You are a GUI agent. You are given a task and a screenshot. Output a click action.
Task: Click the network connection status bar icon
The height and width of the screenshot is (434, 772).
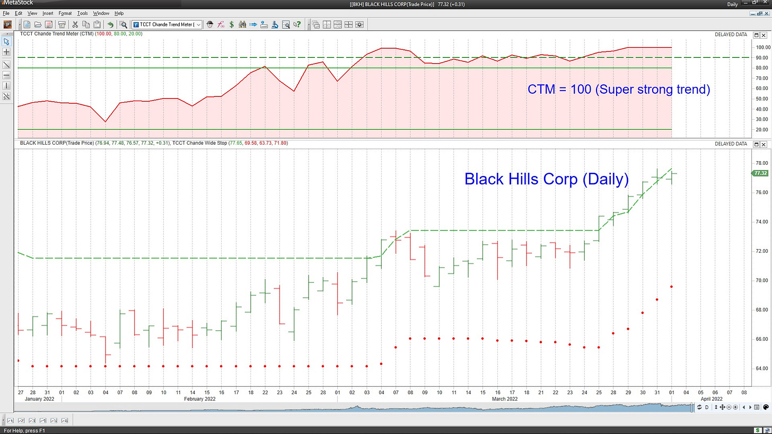(x=767, y=430)
